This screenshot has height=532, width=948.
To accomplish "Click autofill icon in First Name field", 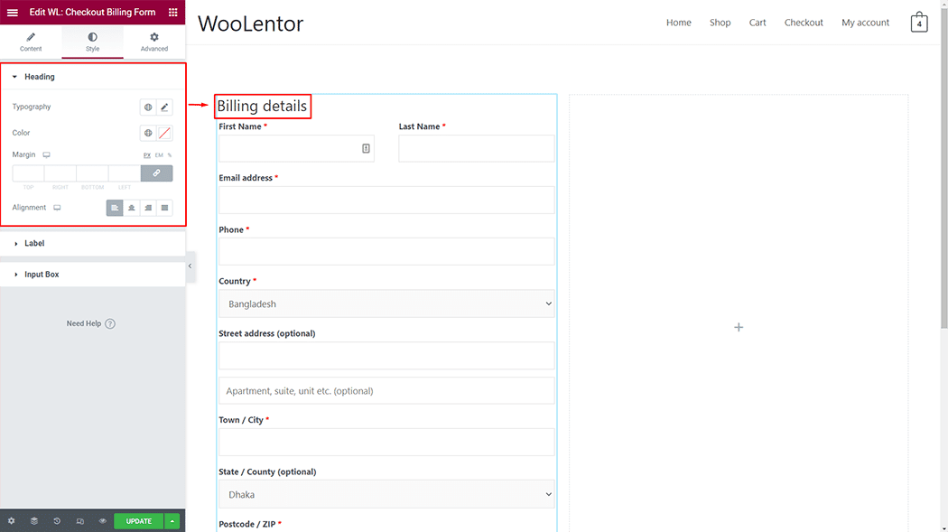I will [366, 149].
